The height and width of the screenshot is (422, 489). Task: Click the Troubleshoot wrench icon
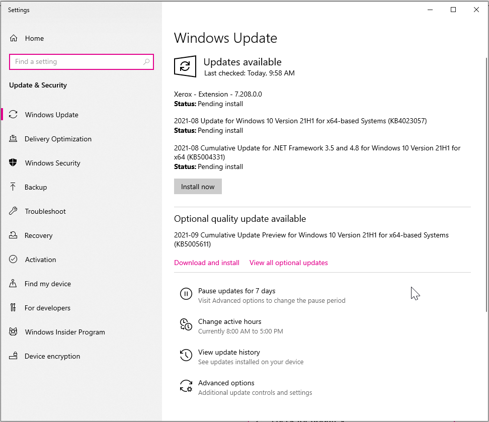13,211
